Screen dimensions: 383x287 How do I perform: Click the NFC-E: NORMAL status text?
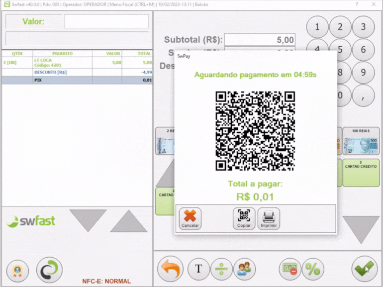point(106,281)
